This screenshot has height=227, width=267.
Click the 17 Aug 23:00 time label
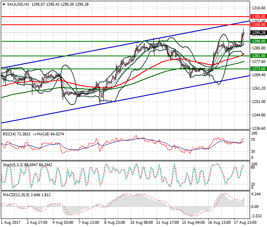[x=245, y=223]
